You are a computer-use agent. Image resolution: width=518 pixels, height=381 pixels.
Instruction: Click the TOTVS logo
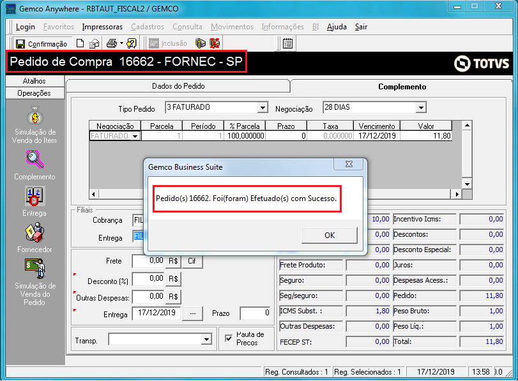pyautogui.click(x=482, y=63)
